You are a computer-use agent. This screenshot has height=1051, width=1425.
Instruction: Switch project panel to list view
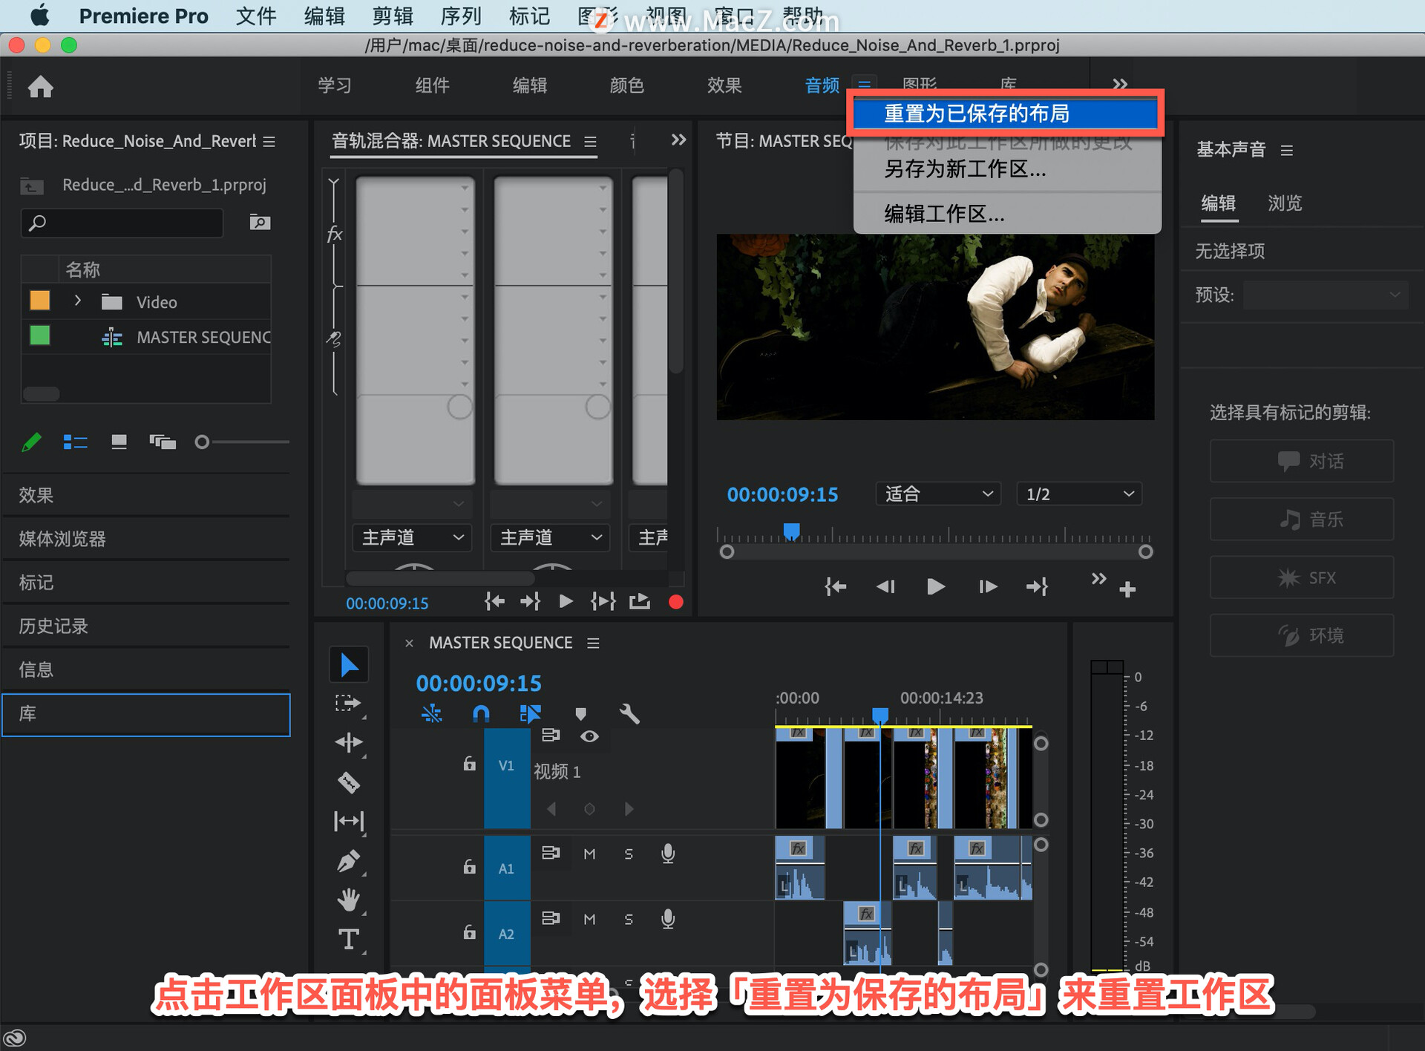[x=75, y=442]
